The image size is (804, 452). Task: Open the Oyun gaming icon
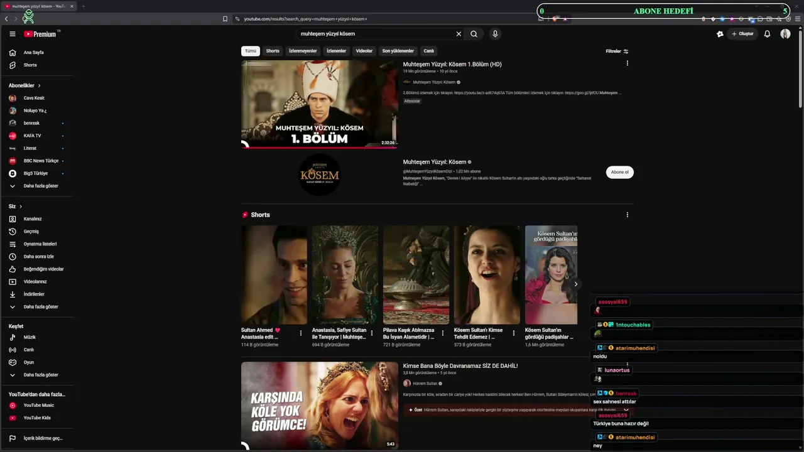click(13, 362)
